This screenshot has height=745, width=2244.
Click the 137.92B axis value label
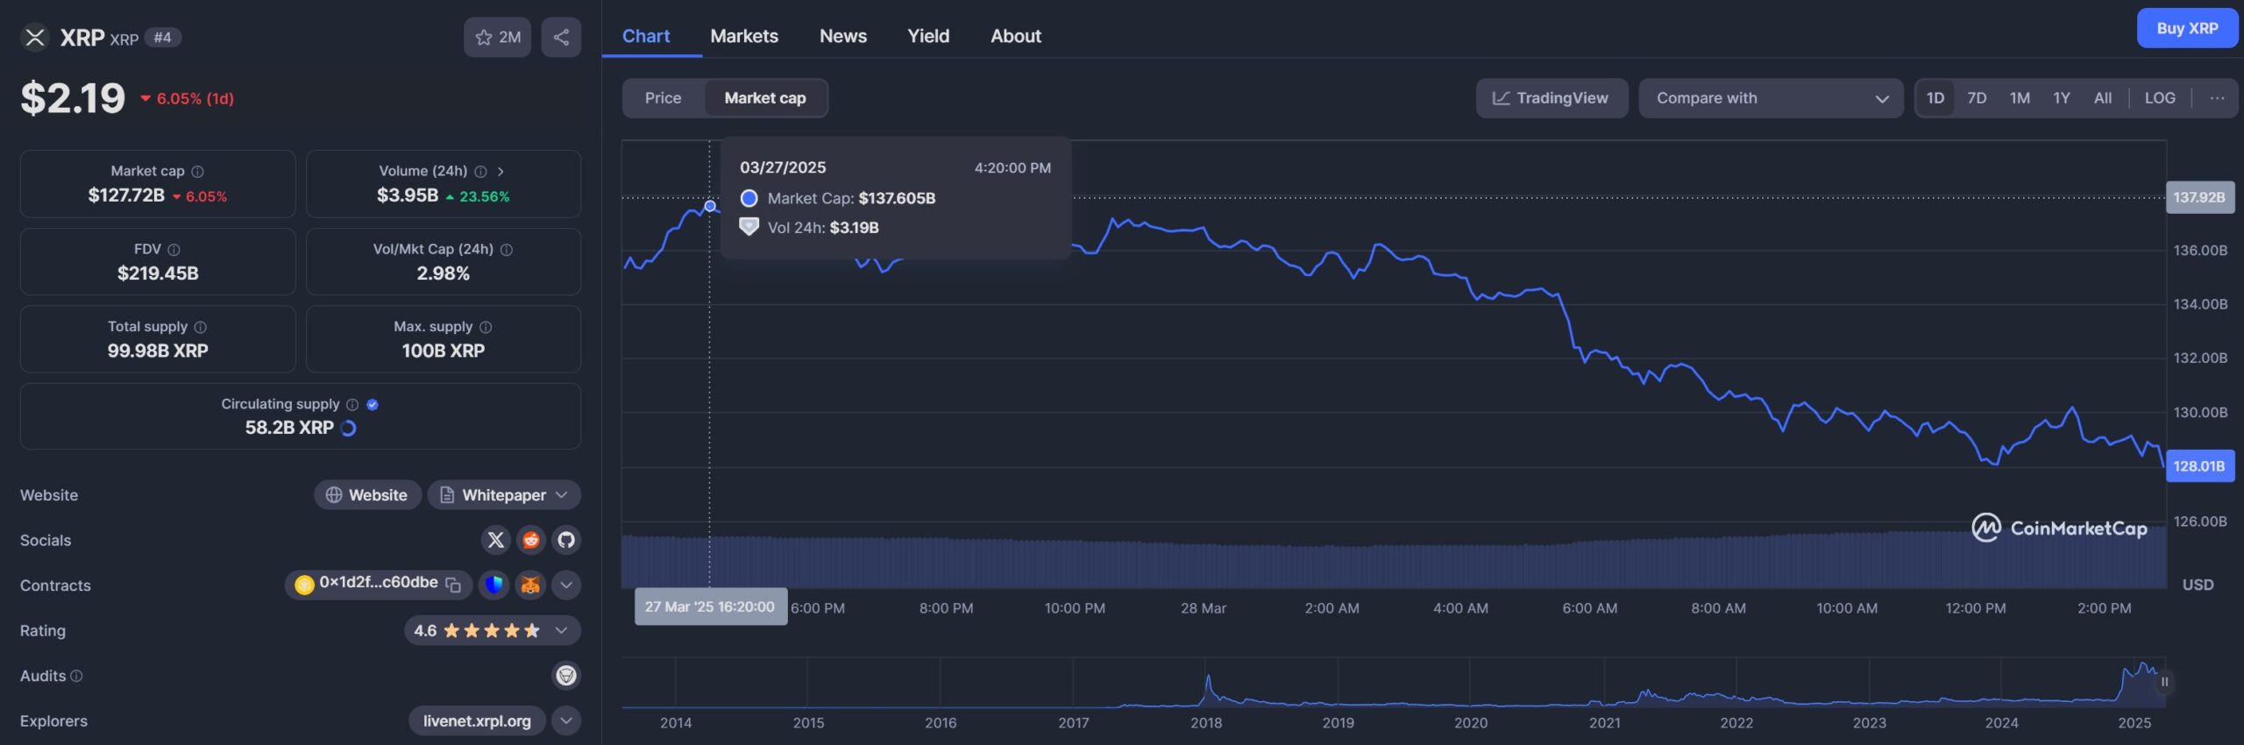click(2199, 197)
